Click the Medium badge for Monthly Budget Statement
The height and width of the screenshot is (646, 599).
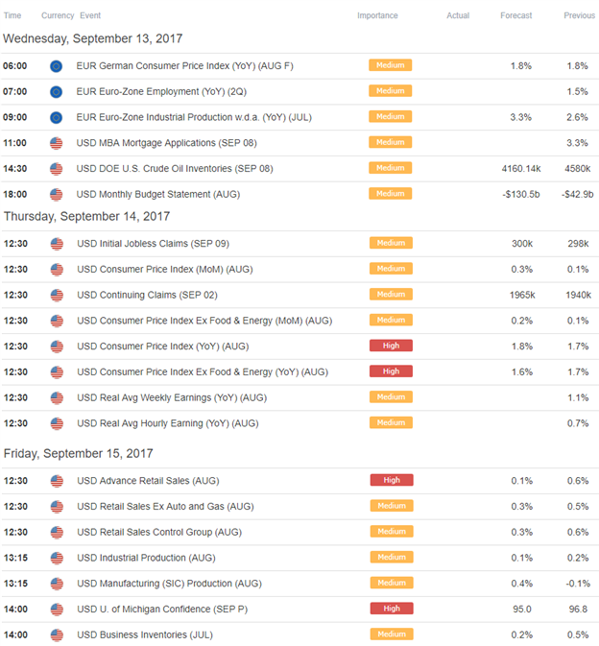pos(390,194)
